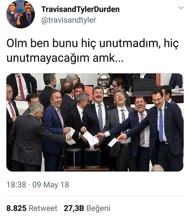The height and width of the screenshot is (217, 190).
Task: Open the TravisandTylerDurden profile avatar
Action: [21, 14]
